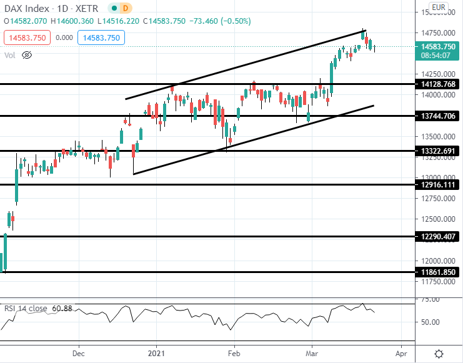Click the green market status dot
463x363 pixels.
114,8
